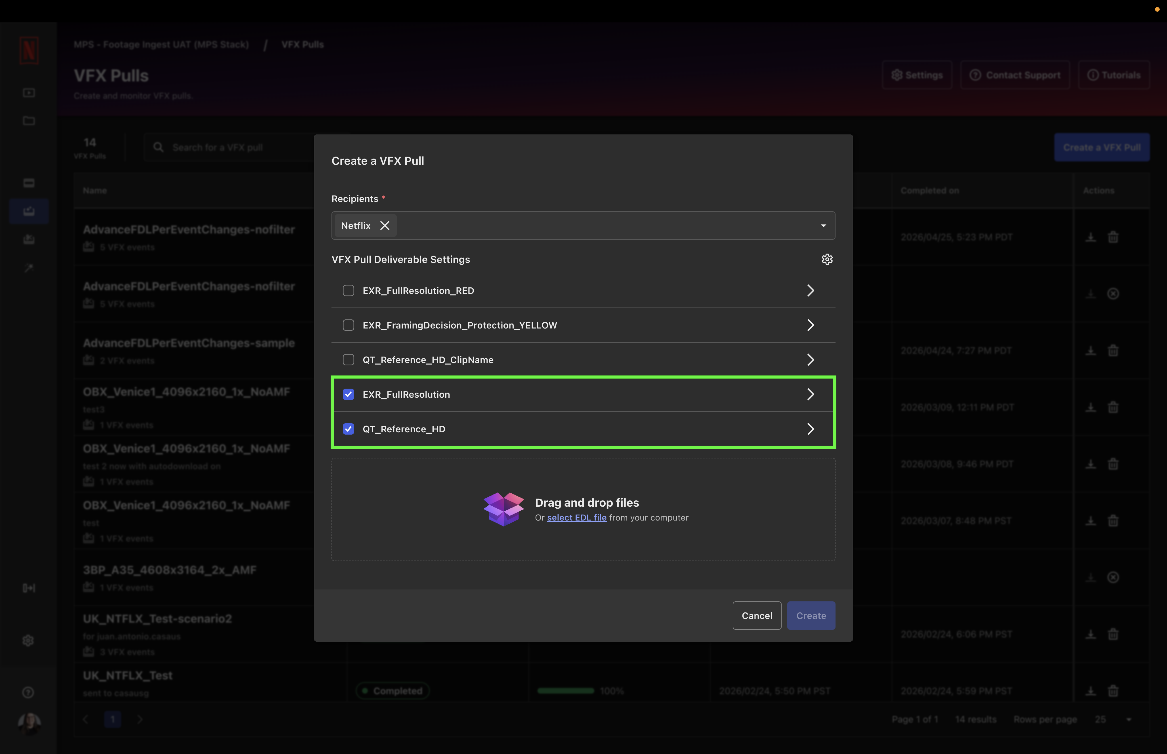Download the first AdvanceFDLPerEventChanges-nofilter pull
Image resolution: width=1167 pixels, height=754 pixels.
click(1091, 237)
